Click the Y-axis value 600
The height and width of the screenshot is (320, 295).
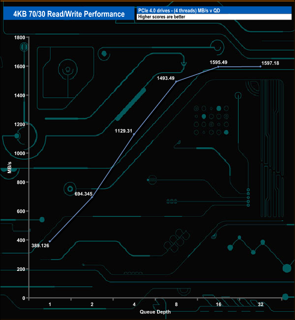click(x=21, y=211)
